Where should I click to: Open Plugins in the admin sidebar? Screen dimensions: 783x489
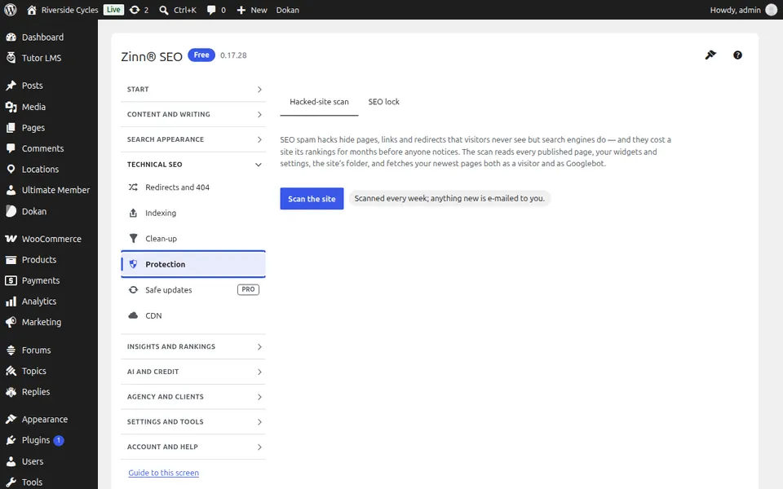point(49,440)
